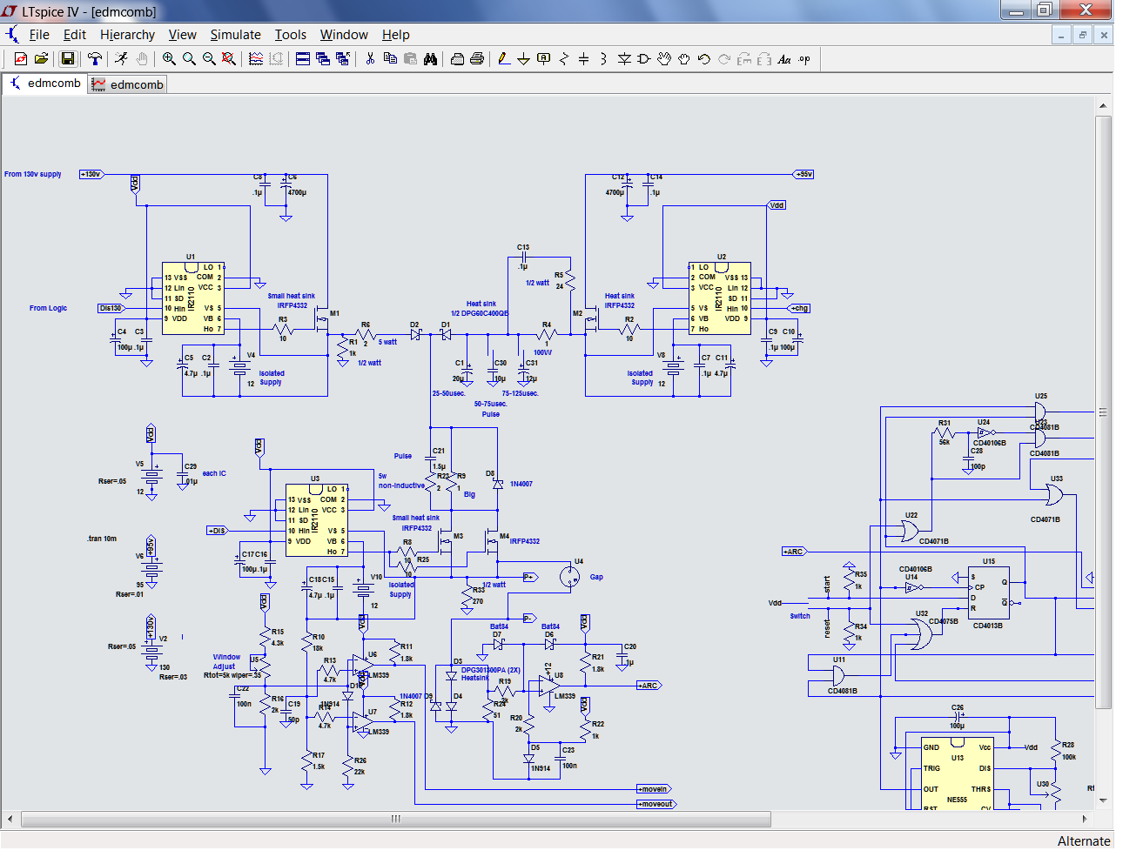The height and width of the screenshot is (857, 1143).
Task: Select the Text Aa tool
Action: [x=784, y=58]
